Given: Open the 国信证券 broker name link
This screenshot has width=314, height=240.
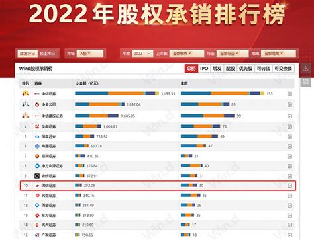Looking at the screenshot, I should point(48,186).
